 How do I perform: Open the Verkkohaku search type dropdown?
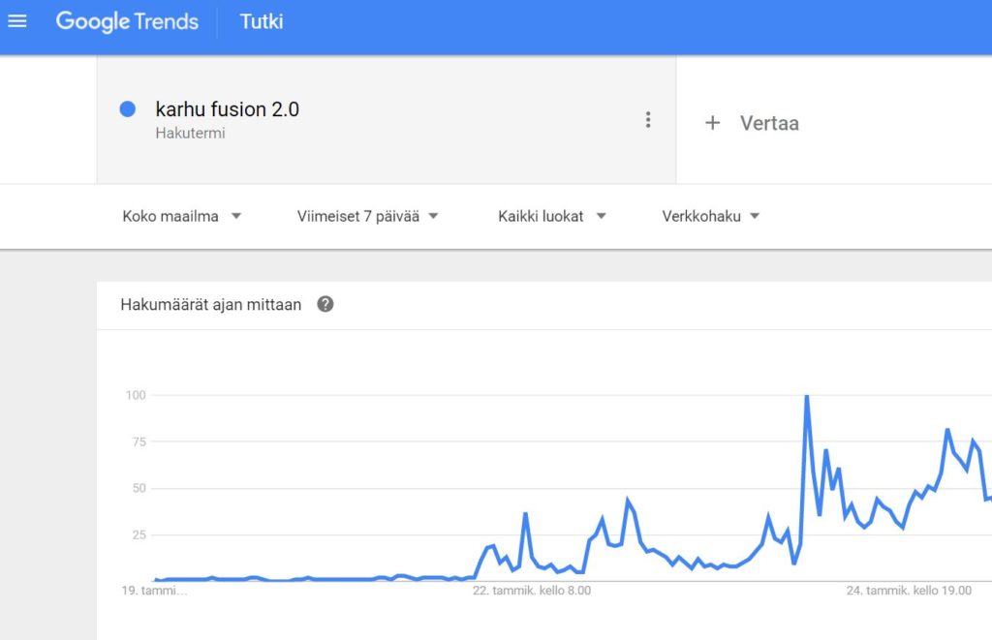coord(710,216)
